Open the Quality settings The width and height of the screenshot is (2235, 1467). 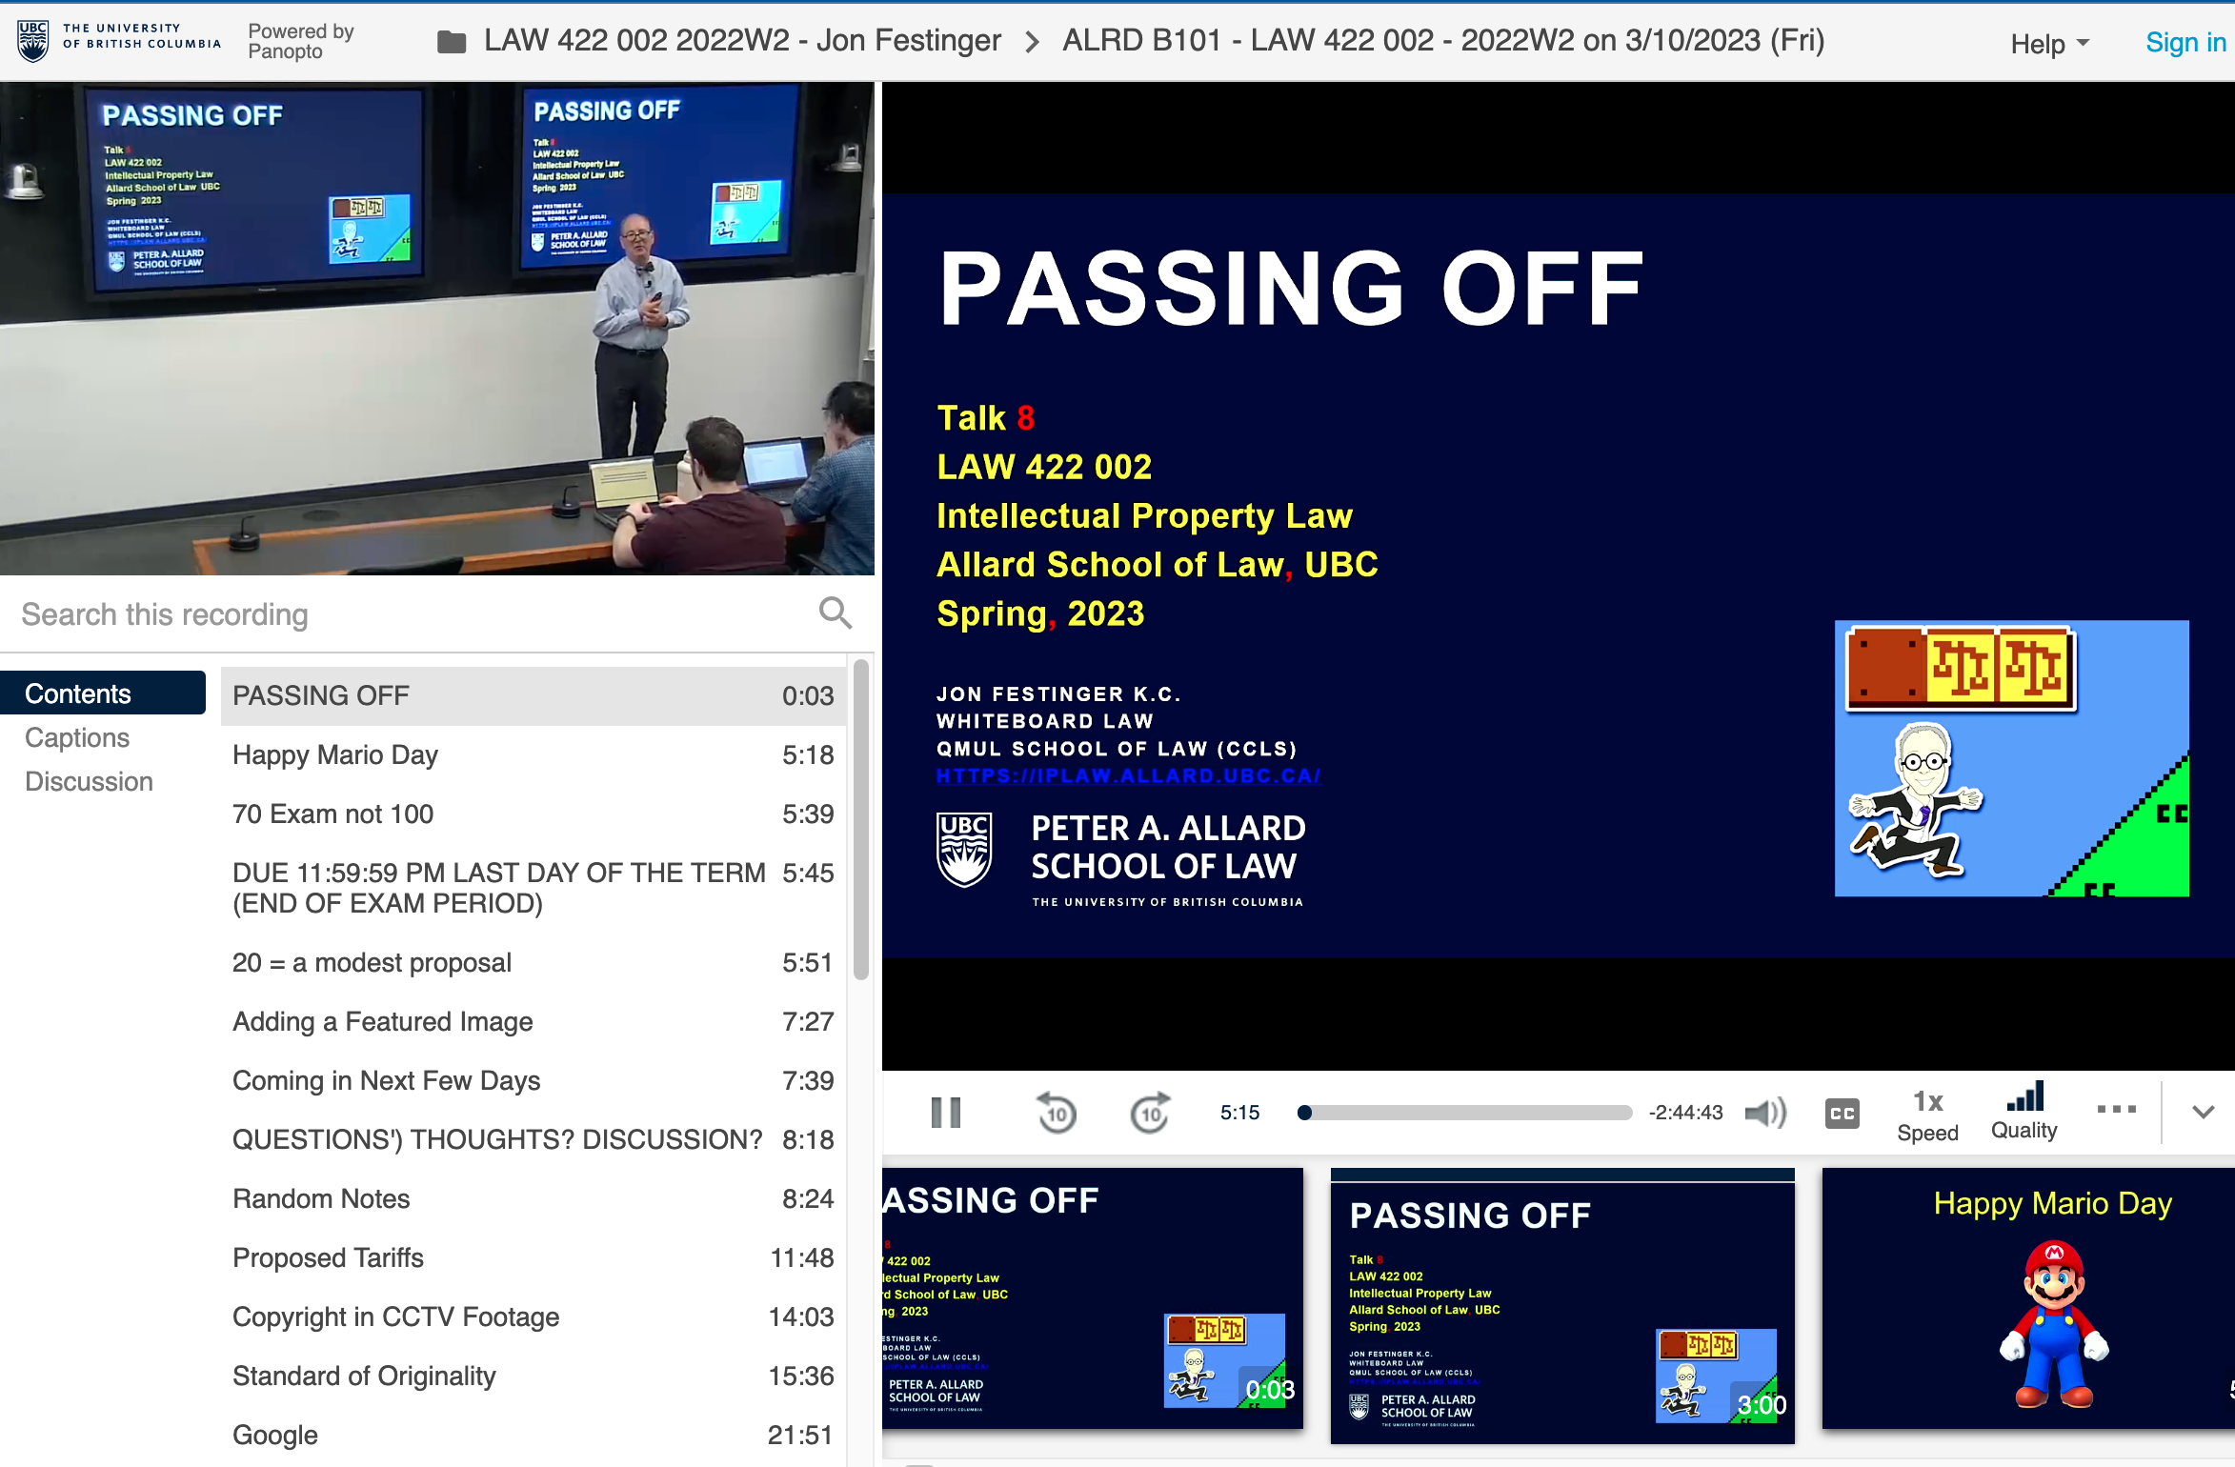click(x=2024, y=1112)
